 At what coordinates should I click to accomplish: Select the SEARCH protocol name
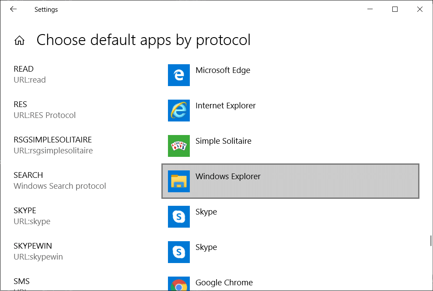coord(28,175)
